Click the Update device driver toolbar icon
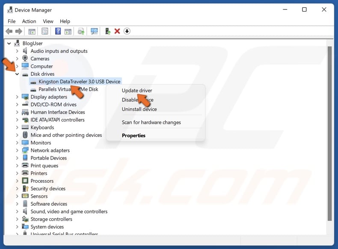This screenshot has height=249, width=338. tap(81, 32)
